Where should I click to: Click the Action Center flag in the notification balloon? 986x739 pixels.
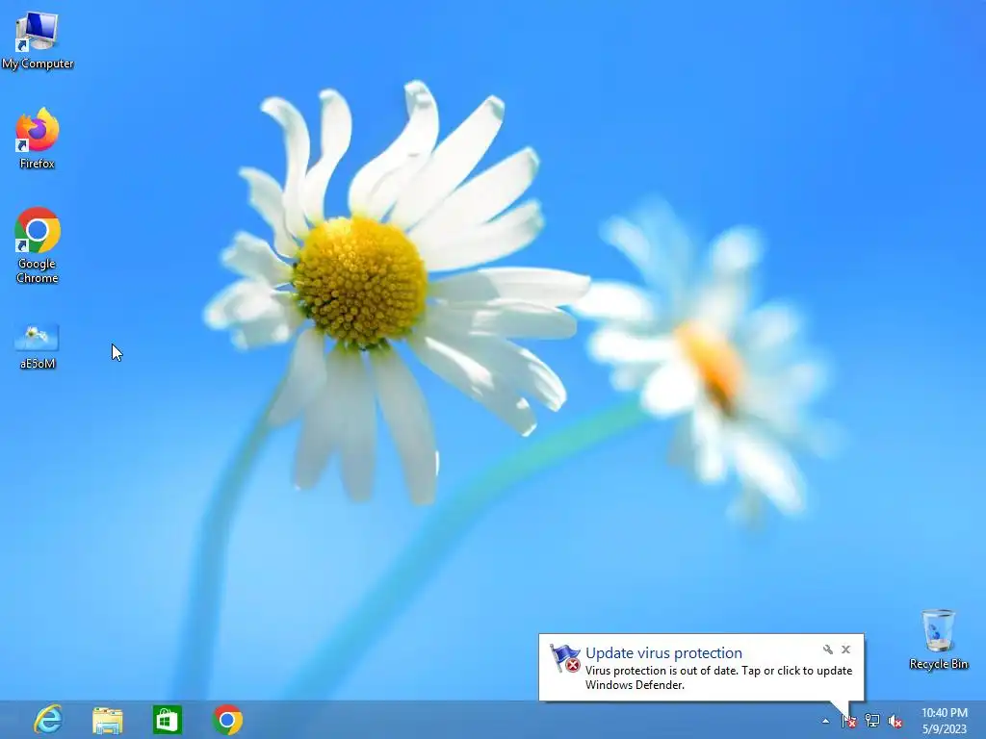pos(564,658)
